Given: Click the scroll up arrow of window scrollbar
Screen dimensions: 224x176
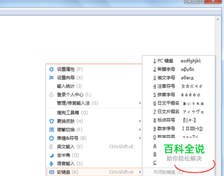Looking at the screenshot, I should click(218, 19).
